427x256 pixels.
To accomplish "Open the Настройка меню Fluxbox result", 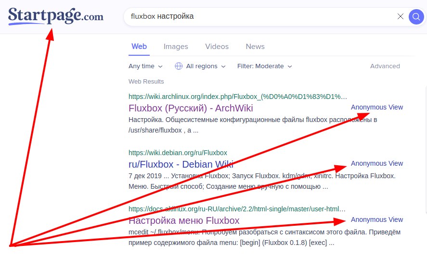I will [184, 220].
